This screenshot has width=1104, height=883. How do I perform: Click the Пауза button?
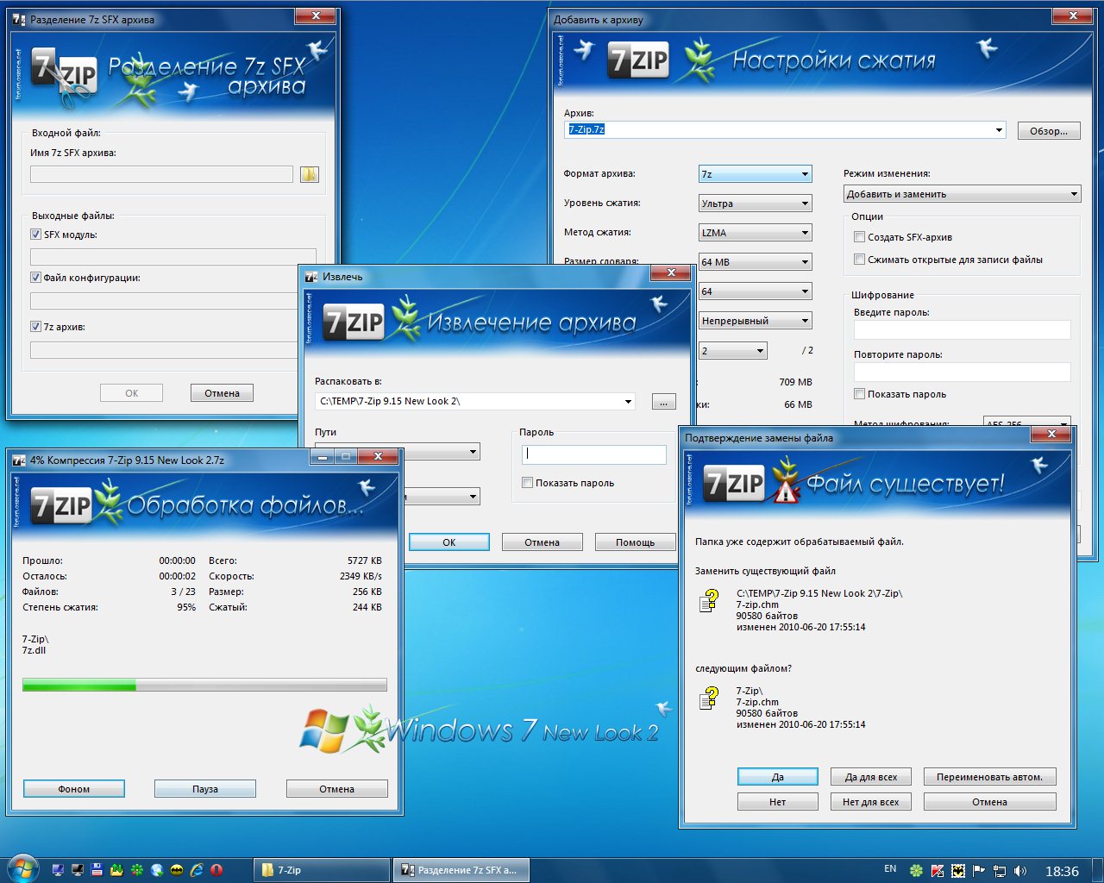click(x=205, y=789)
